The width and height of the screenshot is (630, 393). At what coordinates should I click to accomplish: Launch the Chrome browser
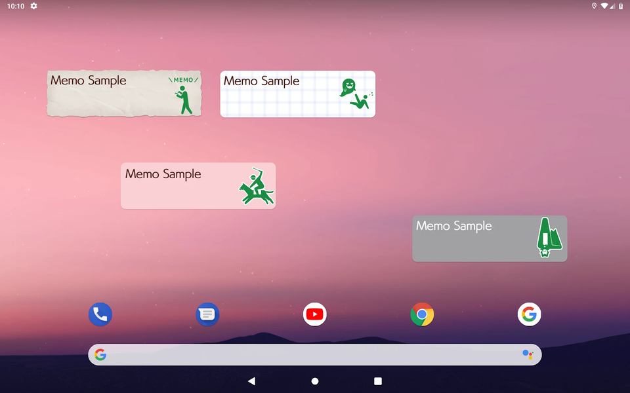tap(422, 314)
